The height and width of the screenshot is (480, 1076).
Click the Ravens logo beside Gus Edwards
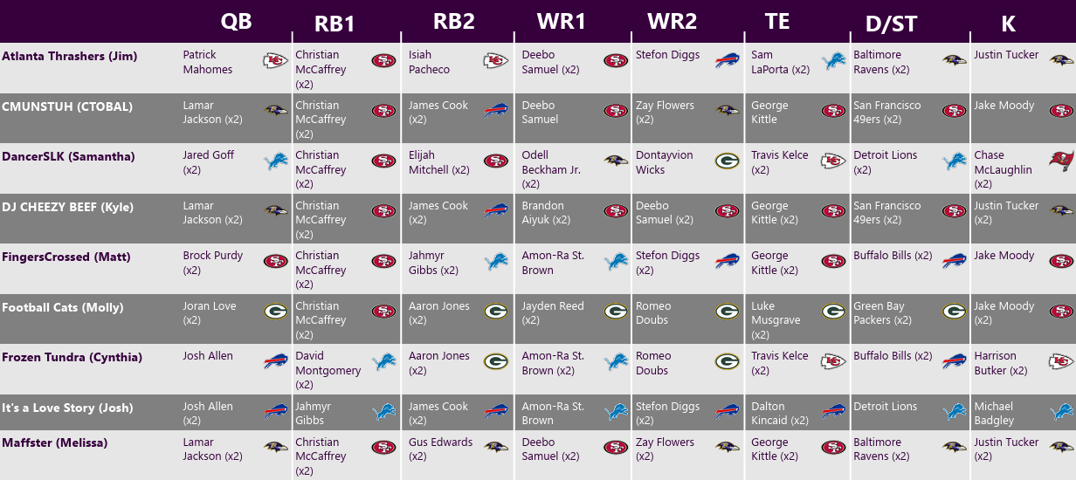click(496, 448)
